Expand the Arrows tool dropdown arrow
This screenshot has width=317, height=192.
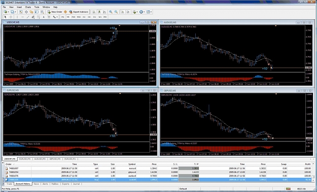[x=57, y=17]
